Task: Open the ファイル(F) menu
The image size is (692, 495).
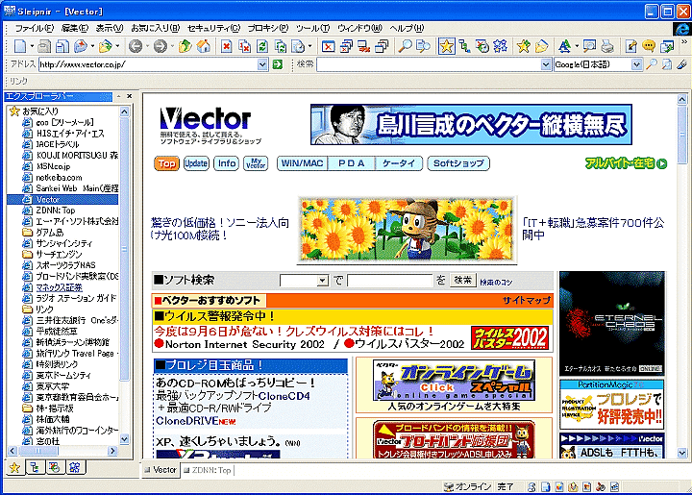Action: point(34,28)
